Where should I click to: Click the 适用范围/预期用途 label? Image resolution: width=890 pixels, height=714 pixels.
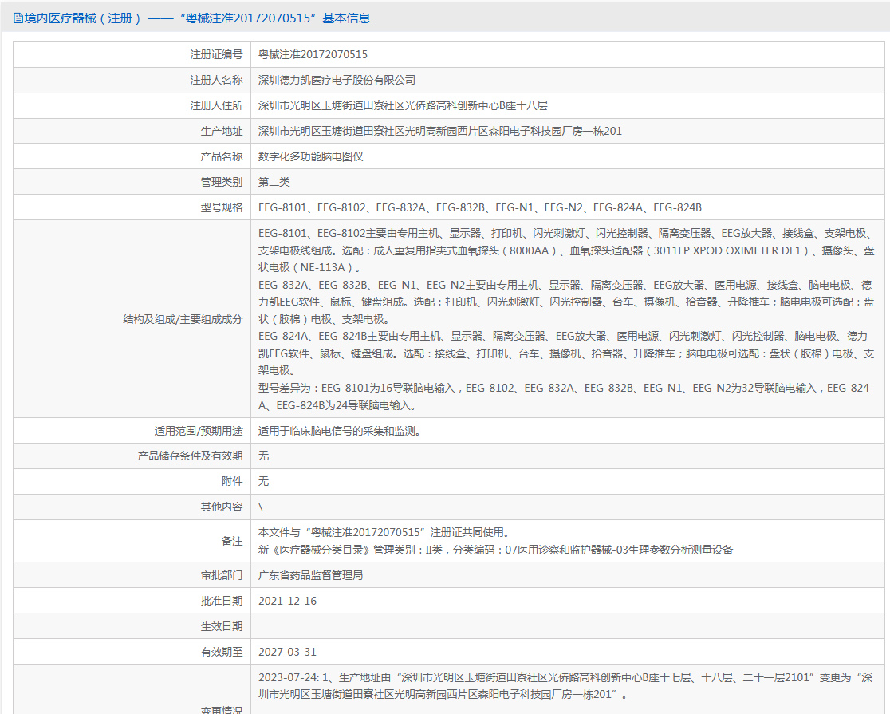click(199, 431)
